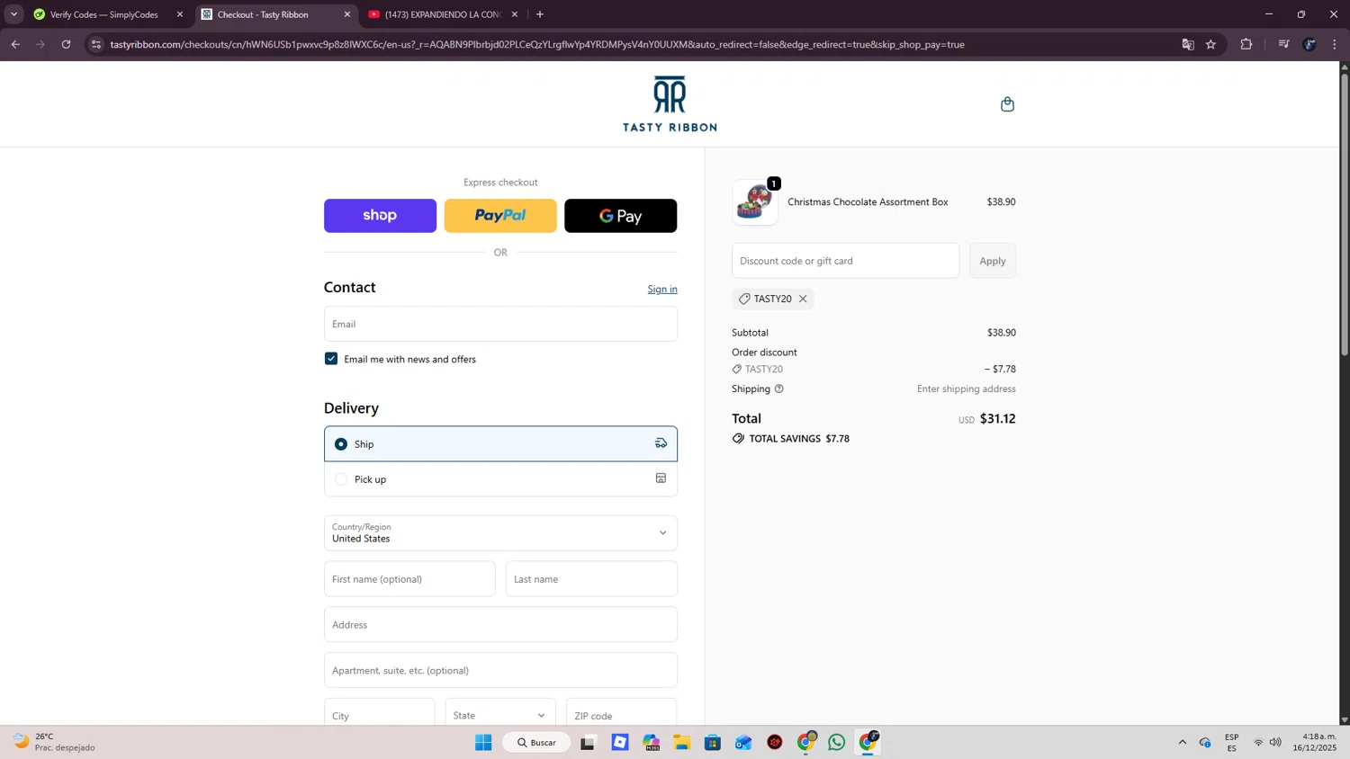Close the Verify Codes SimplyCodes tab
The width and height of the screenshot is (1350, 759).
pyautogui.click(x=180, y=14)
